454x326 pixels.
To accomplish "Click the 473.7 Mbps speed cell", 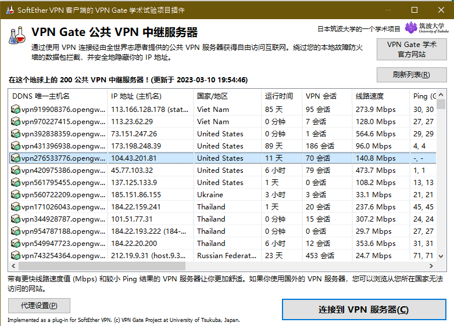I will click(376, 170).
